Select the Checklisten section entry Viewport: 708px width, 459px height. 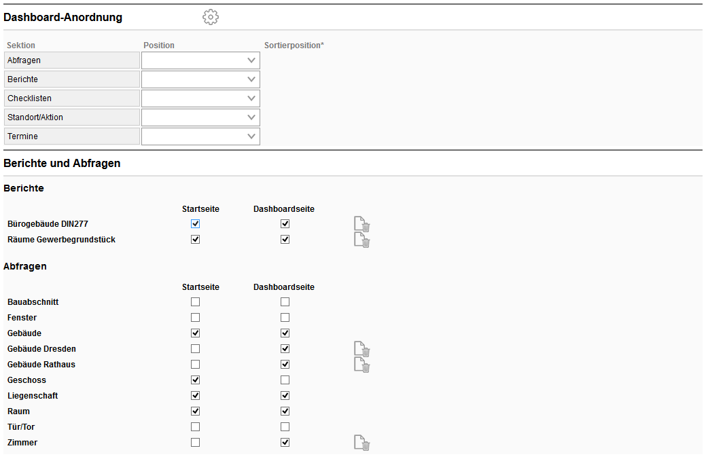click(71, 98)
